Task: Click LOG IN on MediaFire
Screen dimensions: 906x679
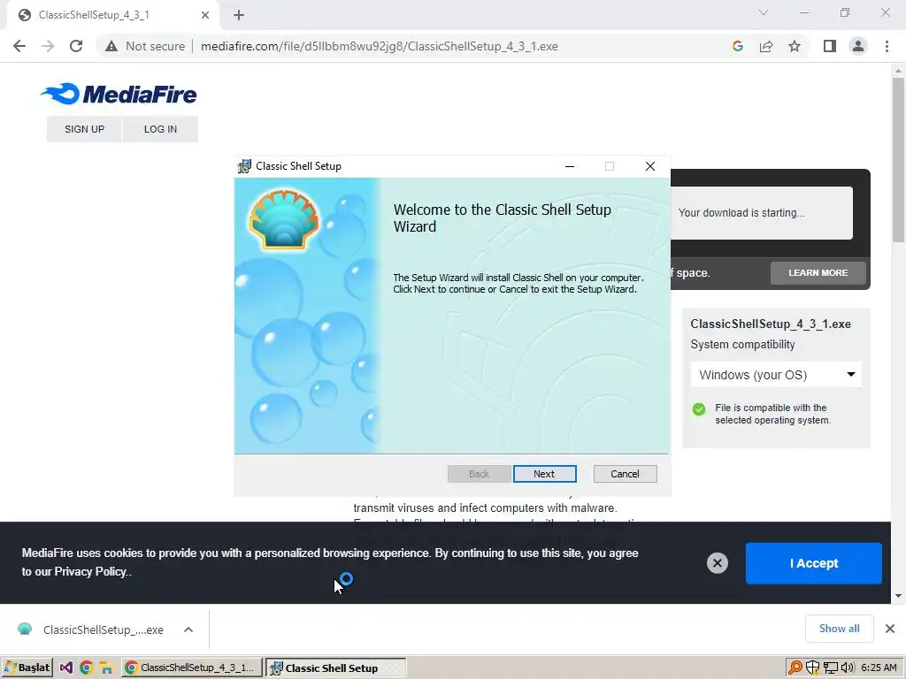Action: click(160, 129)
